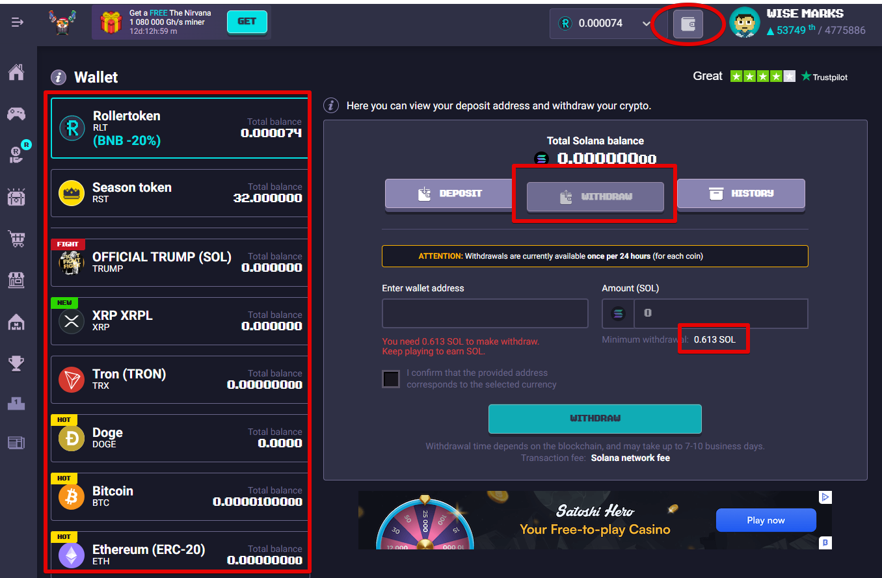This screenshot has height=578, width=882.
Task: Click the RollerCoin mascot logo
Action: [64, 23]
